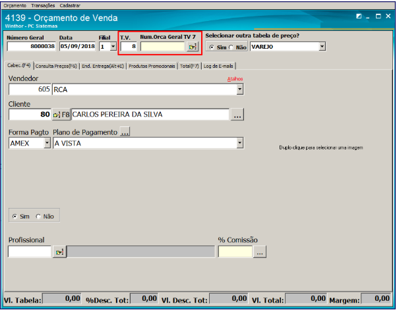
Task: Click the Vl. Tabela value field
Action: point(61,299)
